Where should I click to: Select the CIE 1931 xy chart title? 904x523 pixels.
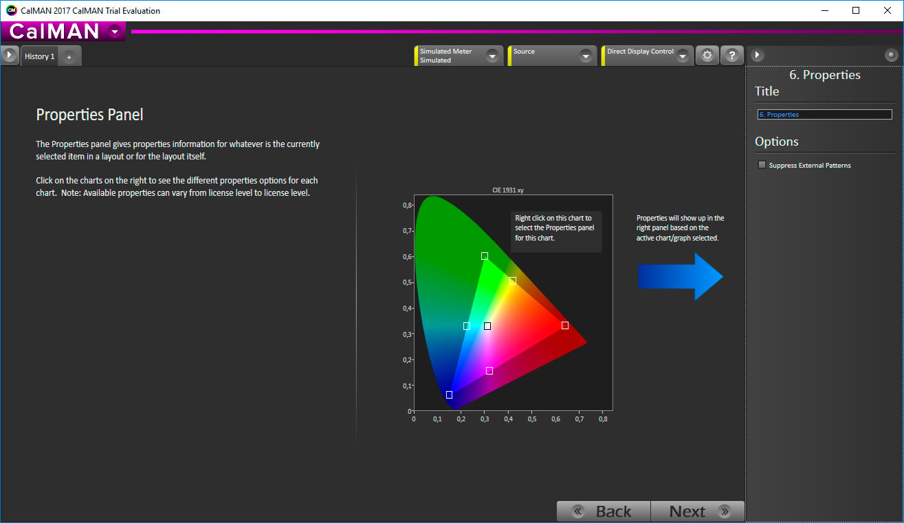tap(508, 190)
